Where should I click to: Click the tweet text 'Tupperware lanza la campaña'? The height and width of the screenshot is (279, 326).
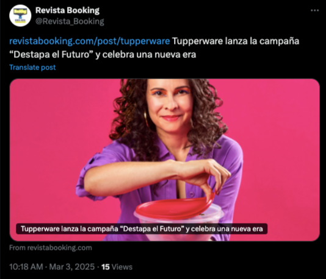tap(236, 41)
